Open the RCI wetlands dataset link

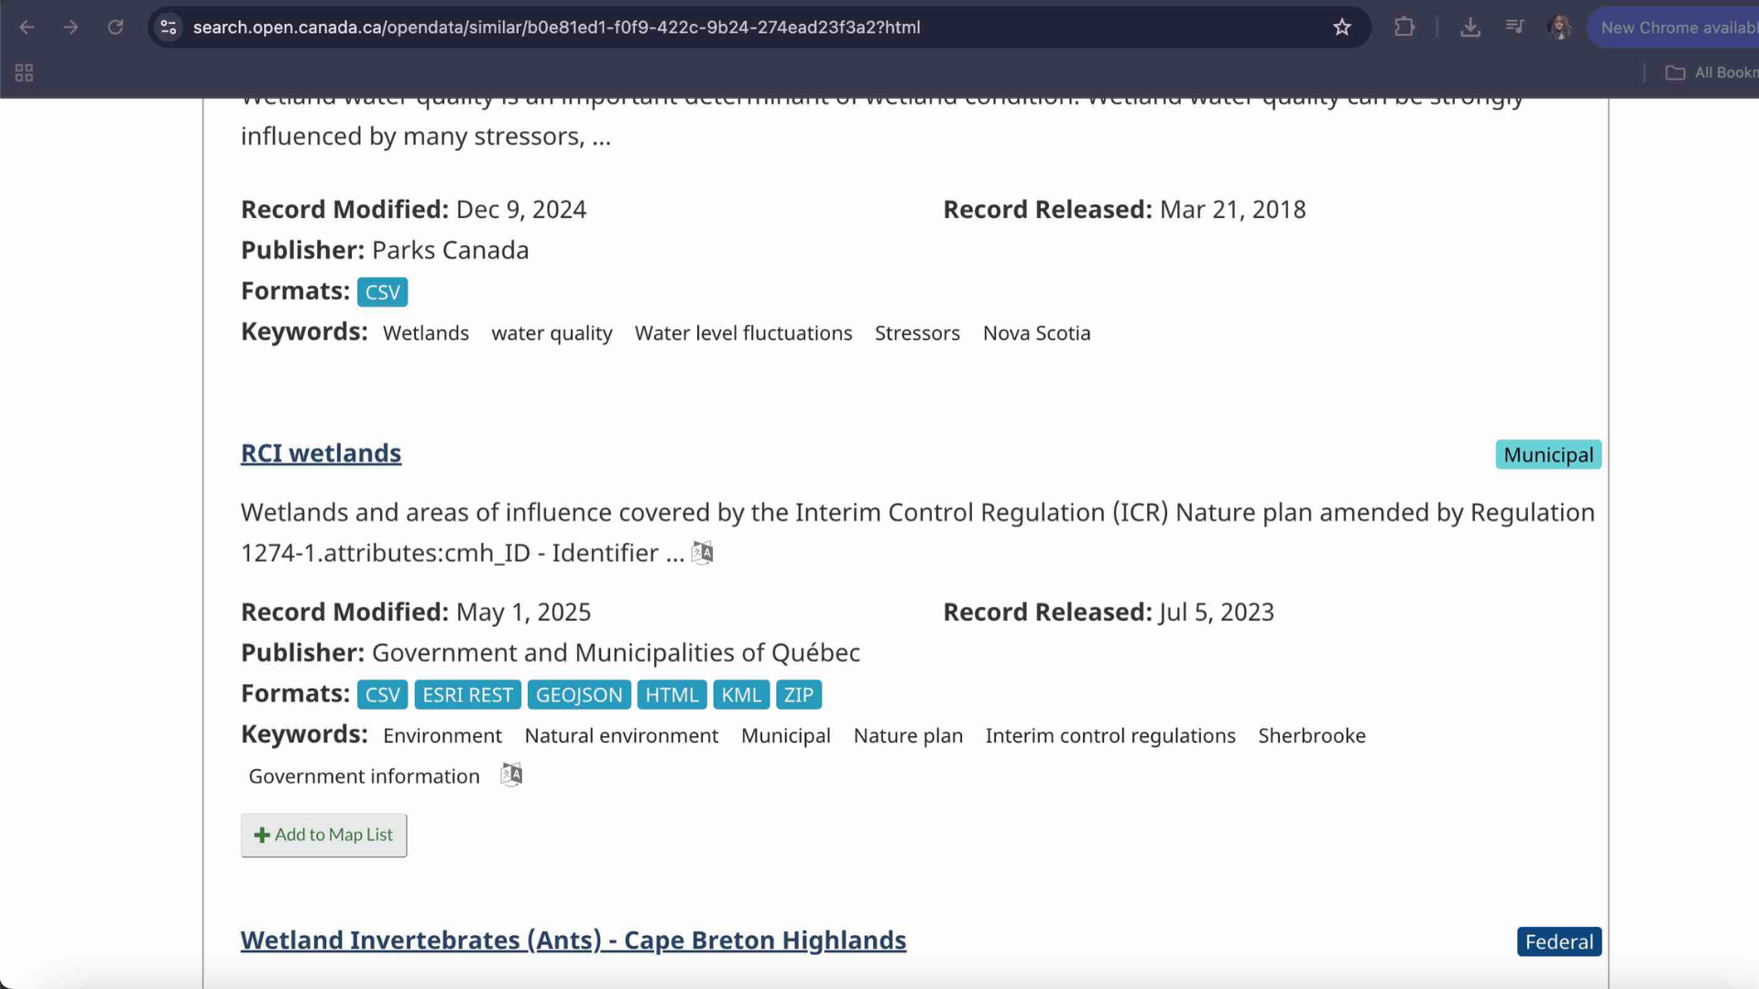click(x=321, y=452)
